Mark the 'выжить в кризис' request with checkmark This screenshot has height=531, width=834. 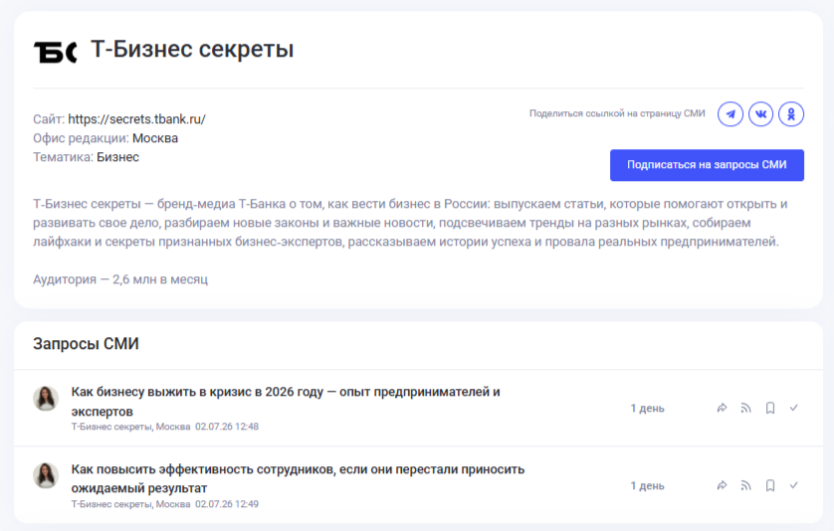click(793, 408)
